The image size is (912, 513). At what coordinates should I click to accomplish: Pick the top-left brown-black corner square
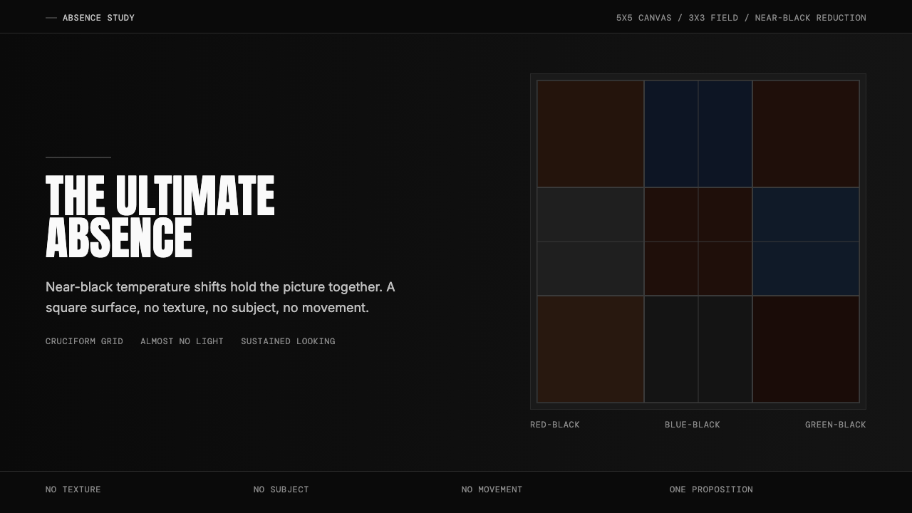click(x=591, y=134)
